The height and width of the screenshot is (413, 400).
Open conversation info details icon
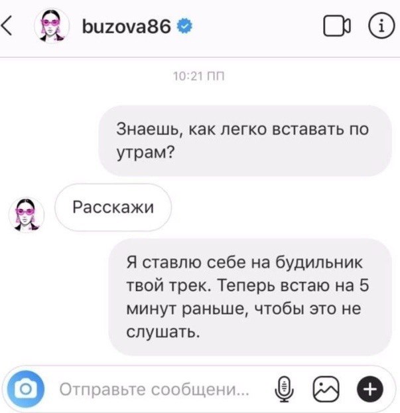(x=381, y=26)
